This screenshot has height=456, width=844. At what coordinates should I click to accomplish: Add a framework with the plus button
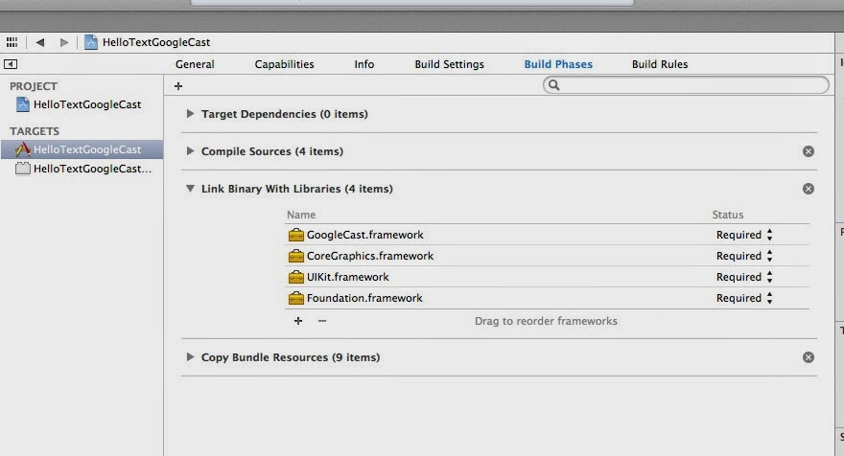point(298,321)
